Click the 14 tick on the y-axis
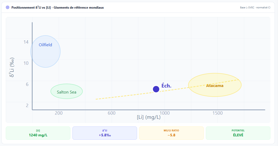Screen dimensions: 278x146 point(26,42)
